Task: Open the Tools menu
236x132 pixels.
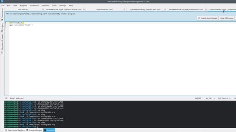Action: [x=54, y=5]
